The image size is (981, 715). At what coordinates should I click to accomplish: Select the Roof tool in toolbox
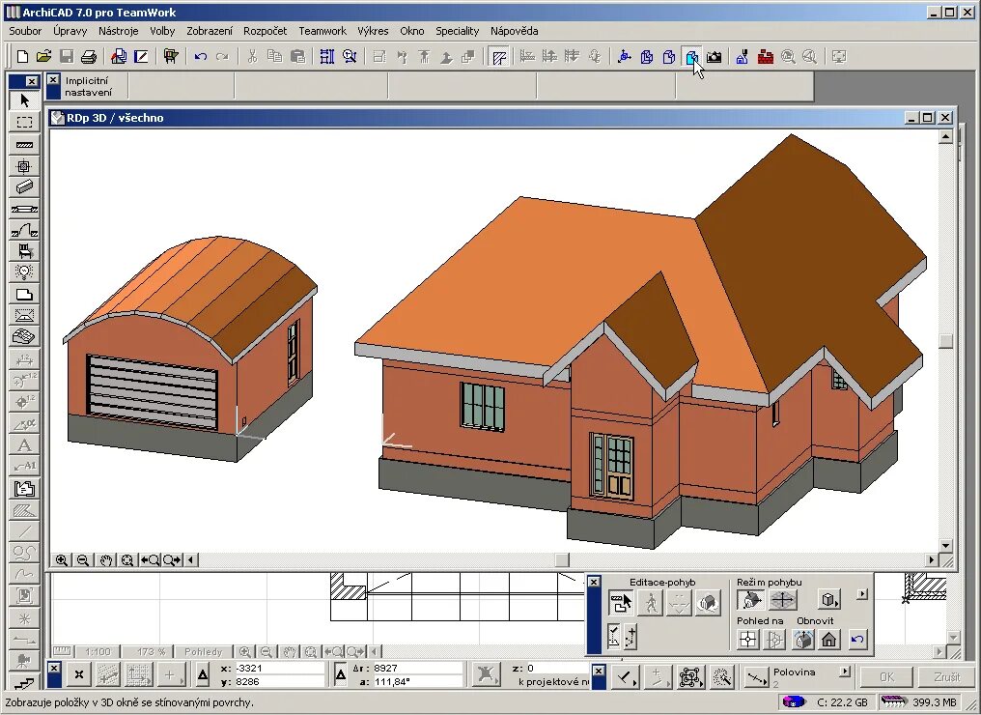24,316
